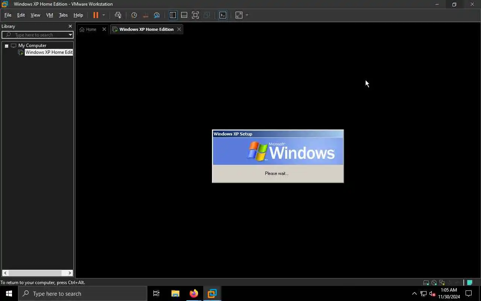
Task: Click the Windows taskbar search box
Action: click(x=83, y=293)
